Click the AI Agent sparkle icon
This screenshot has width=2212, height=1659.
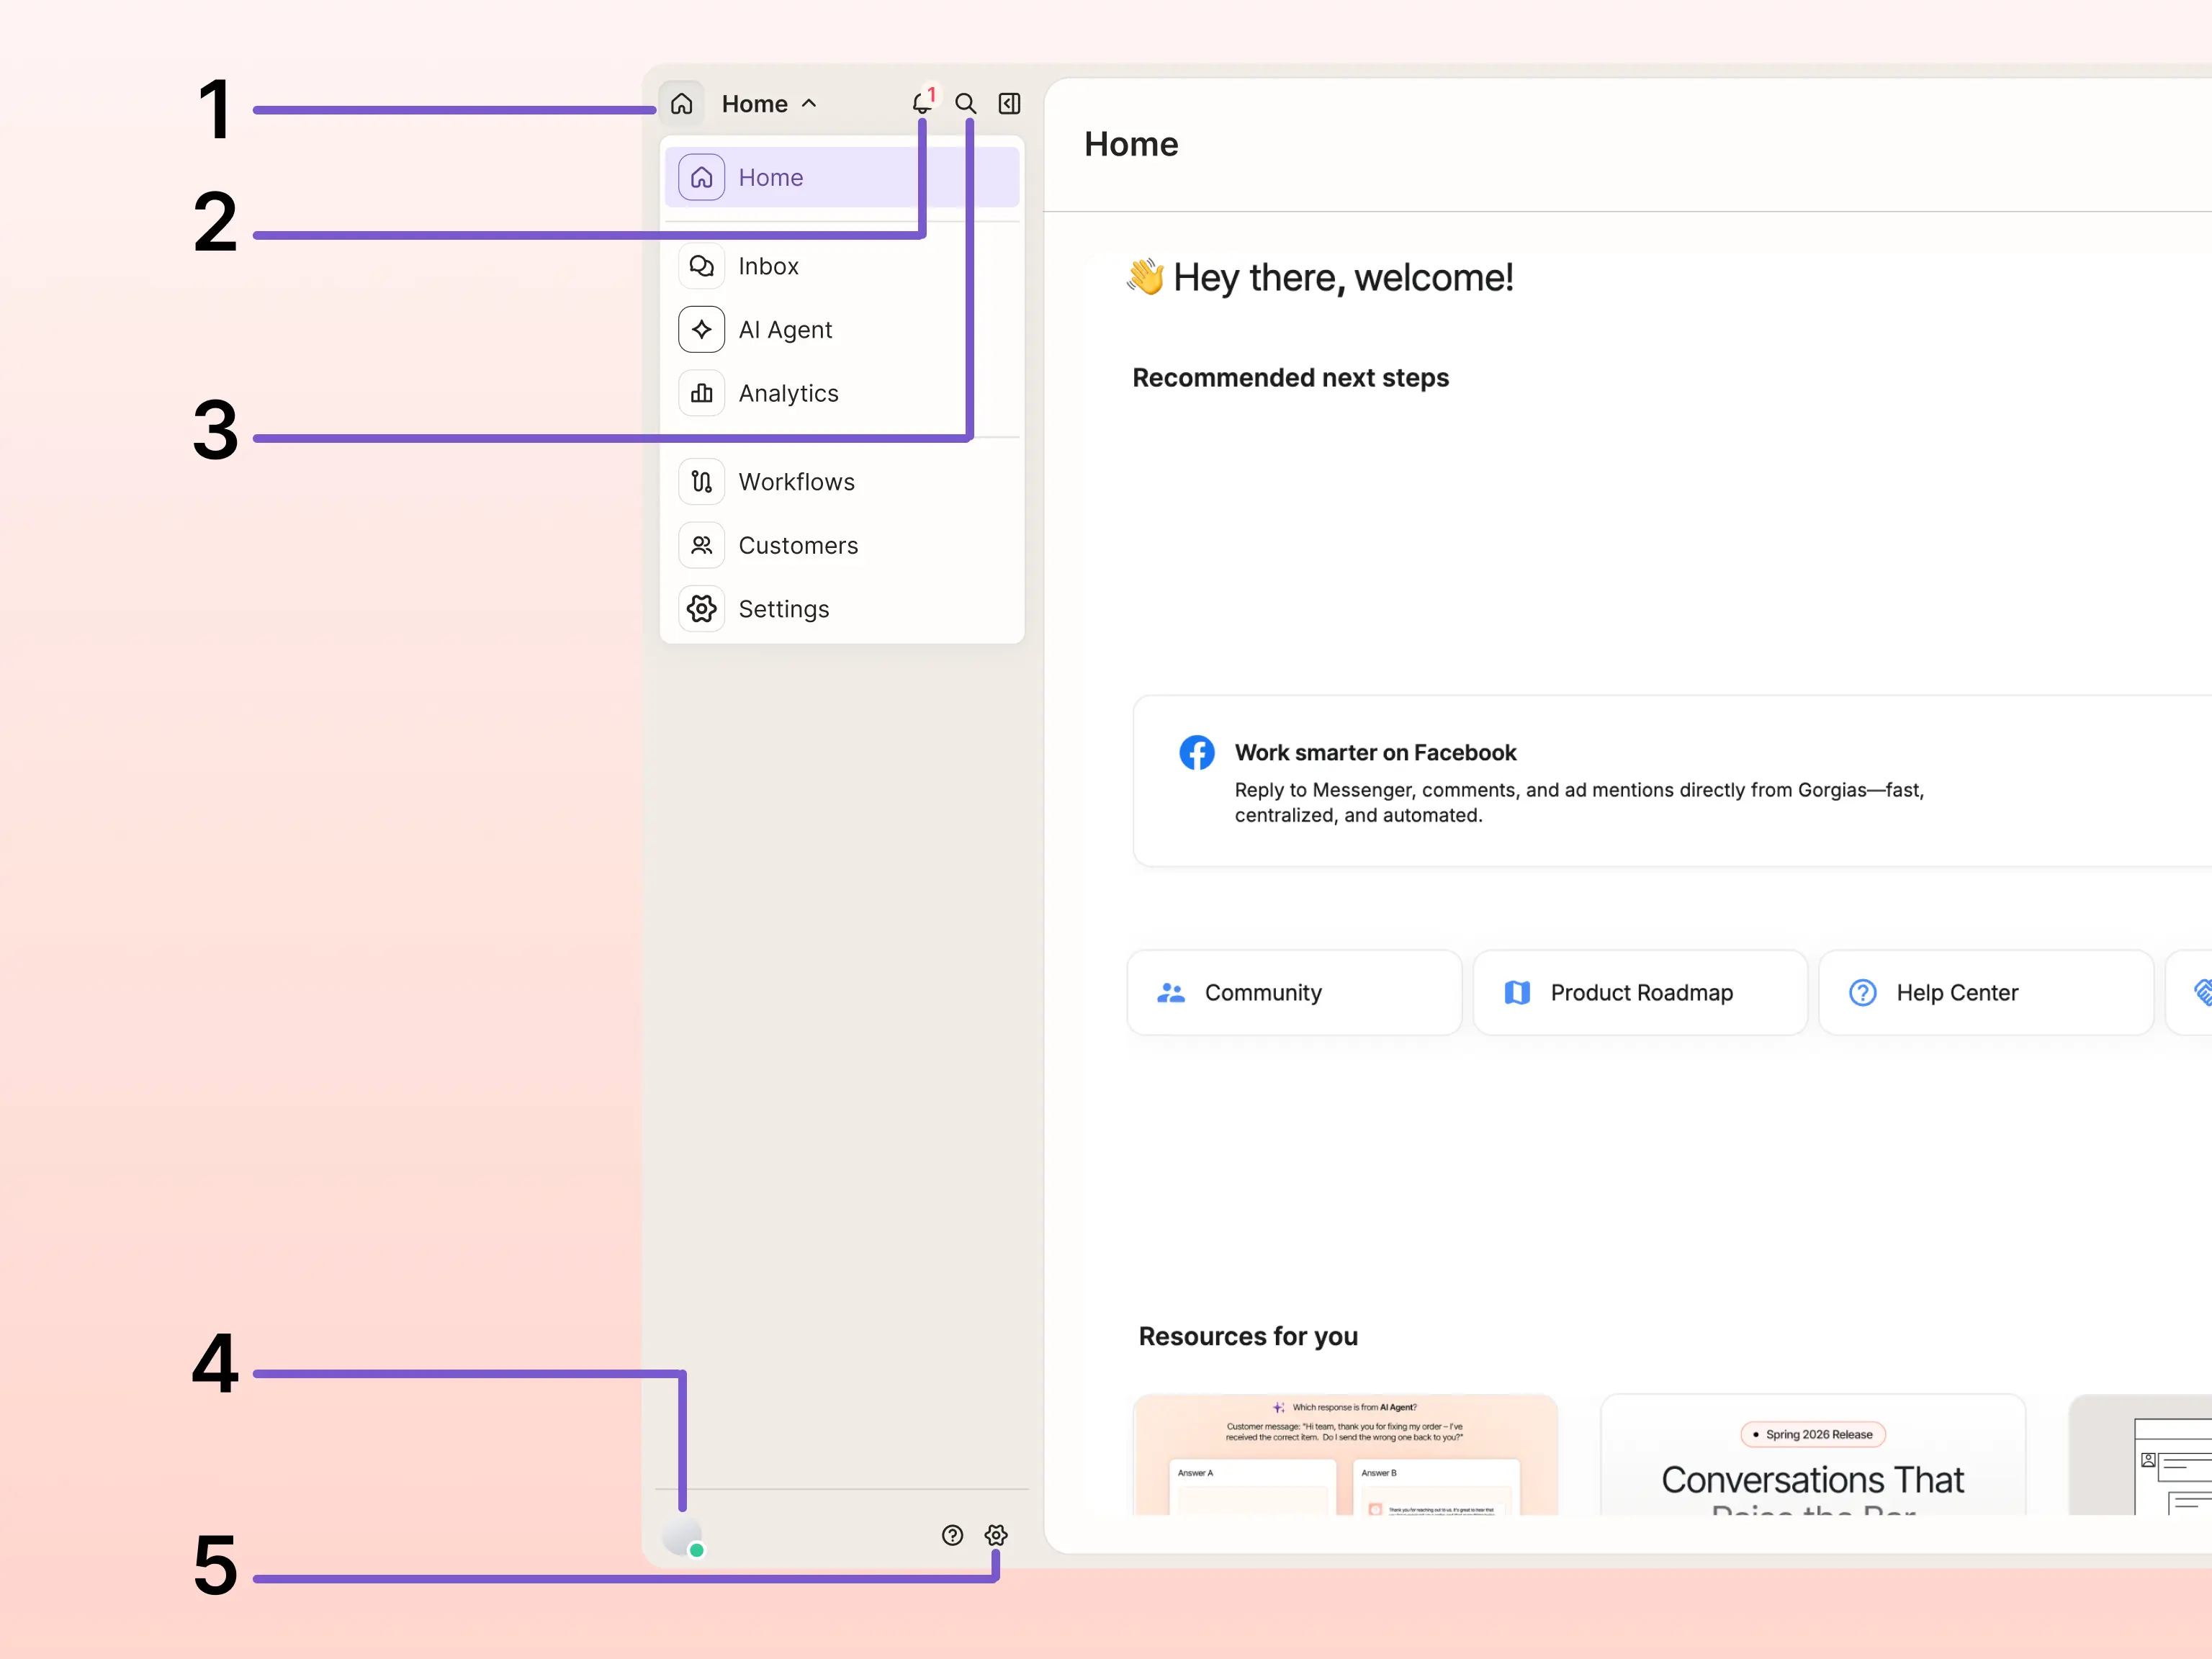(x=702, y=330)
